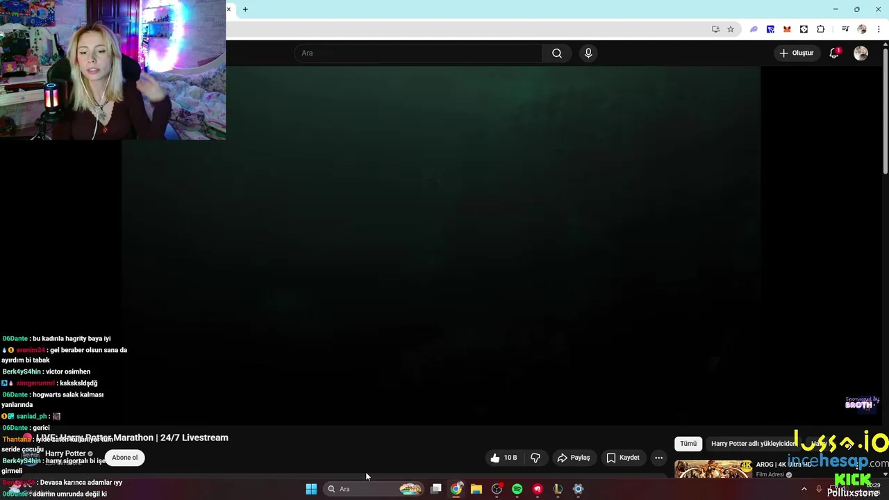Click Paylaş share button

(x=574, y=458)
